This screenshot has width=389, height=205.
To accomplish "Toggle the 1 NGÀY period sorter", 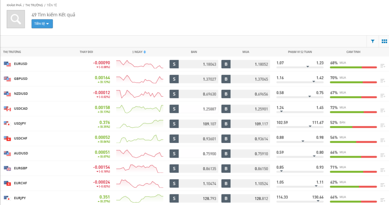I will tap(139, 52).
